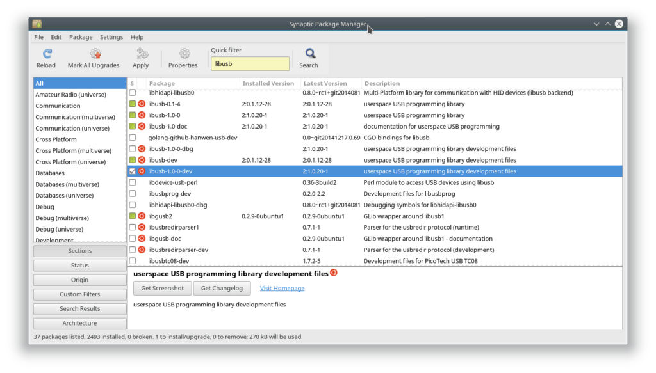Open the Visit Homepage link
The image size is (656, 373).
coord(283,288)
